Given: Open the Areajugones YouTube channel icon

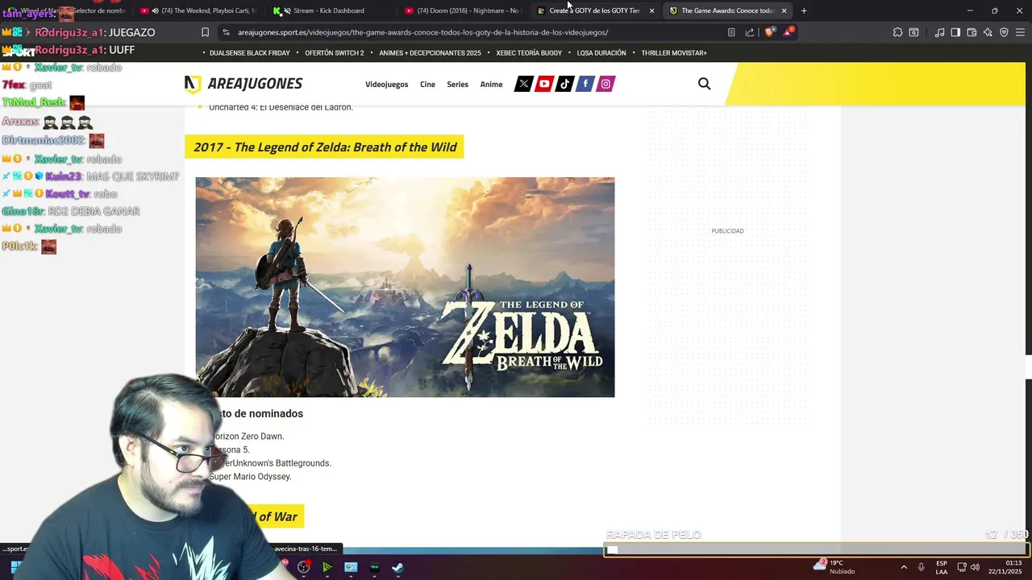Looking at the screenshot, I should tap(544, 84).
